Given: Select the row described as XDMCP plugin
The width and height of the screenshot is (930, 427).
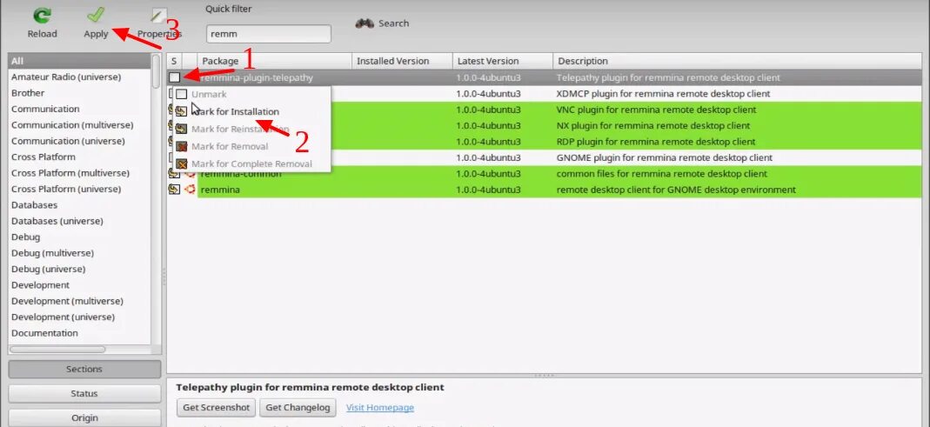Looking at the screenshot, I should tap(545, 94).
